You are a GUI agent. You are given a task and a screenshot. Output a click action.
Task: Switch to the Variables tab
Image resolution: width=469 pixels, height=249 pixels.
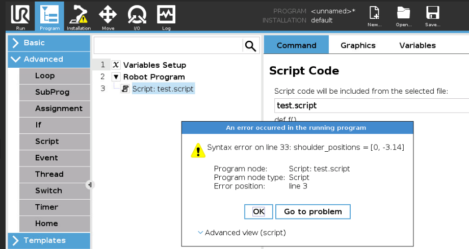coord(418,45)
